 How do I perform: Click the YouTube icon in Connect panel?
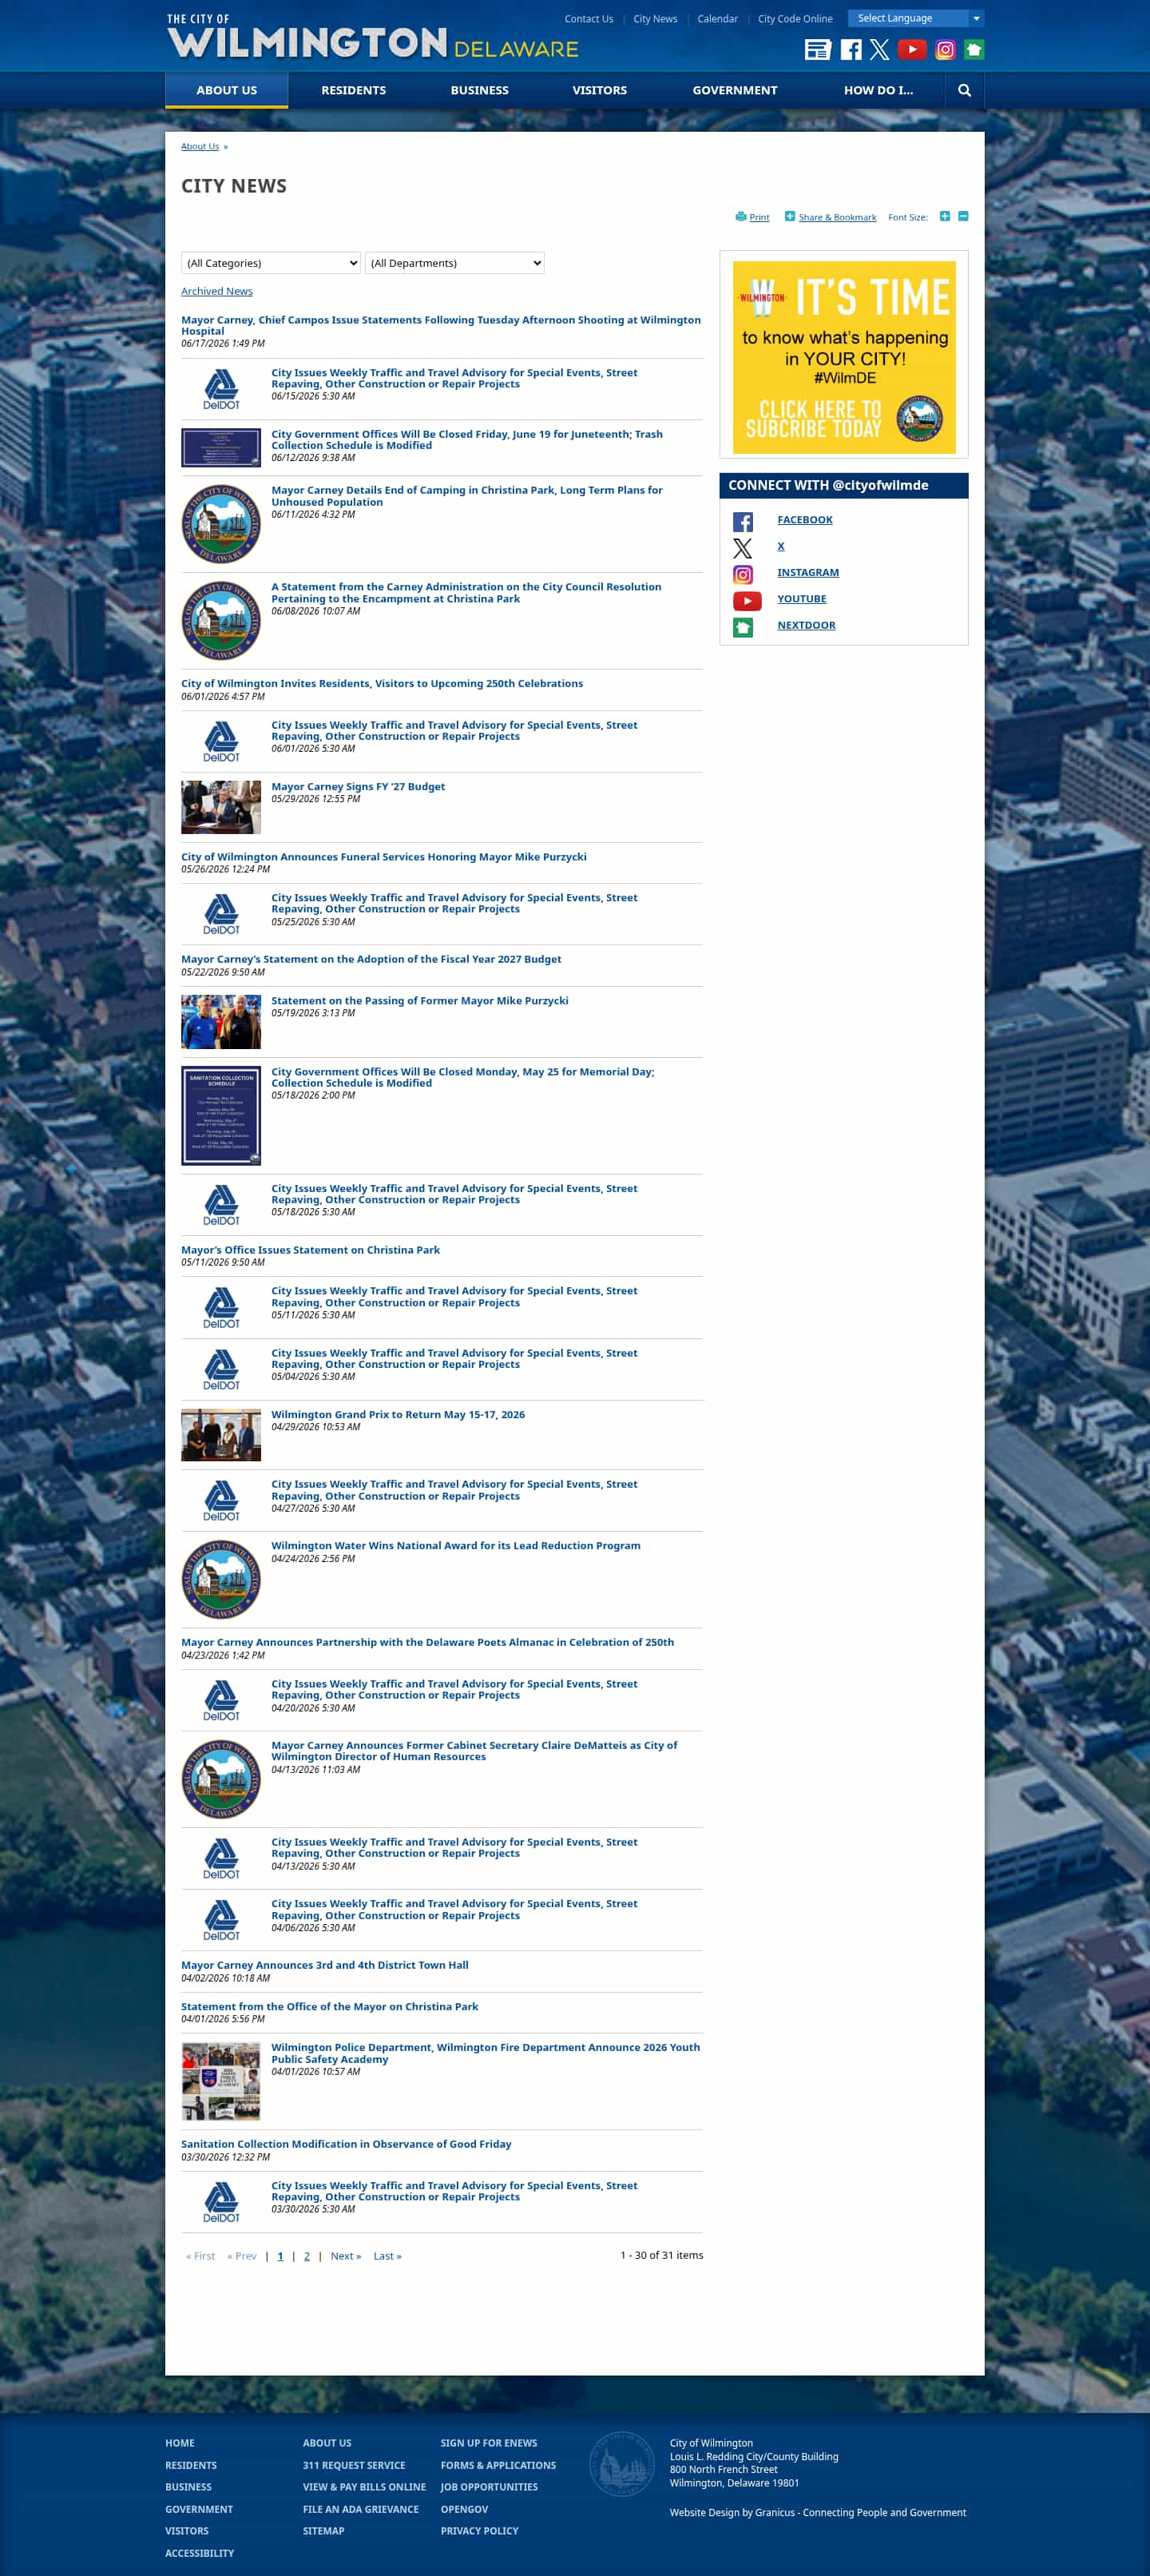coord(747,601)
